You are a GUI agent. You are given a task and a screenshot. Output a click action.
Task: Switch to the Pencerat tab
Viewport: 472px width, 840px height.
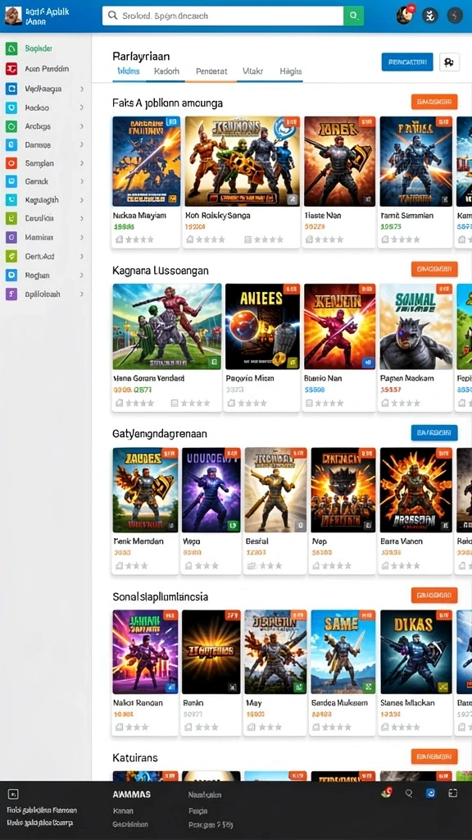(211, 71)
